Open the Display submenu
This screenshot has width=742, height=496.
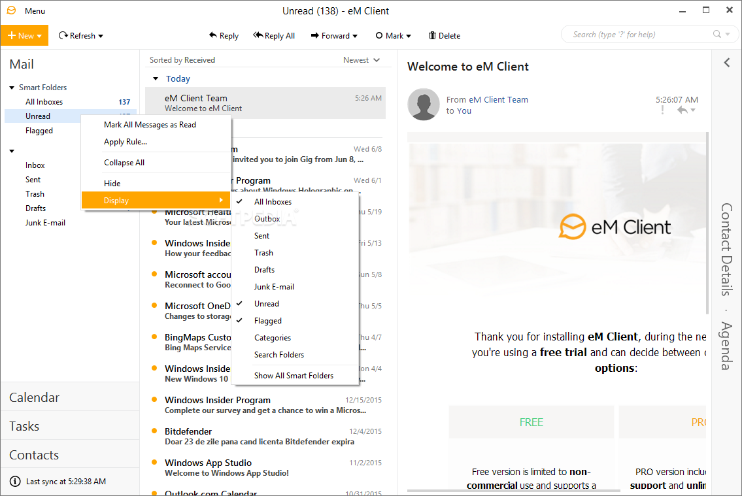coord(156,200)
